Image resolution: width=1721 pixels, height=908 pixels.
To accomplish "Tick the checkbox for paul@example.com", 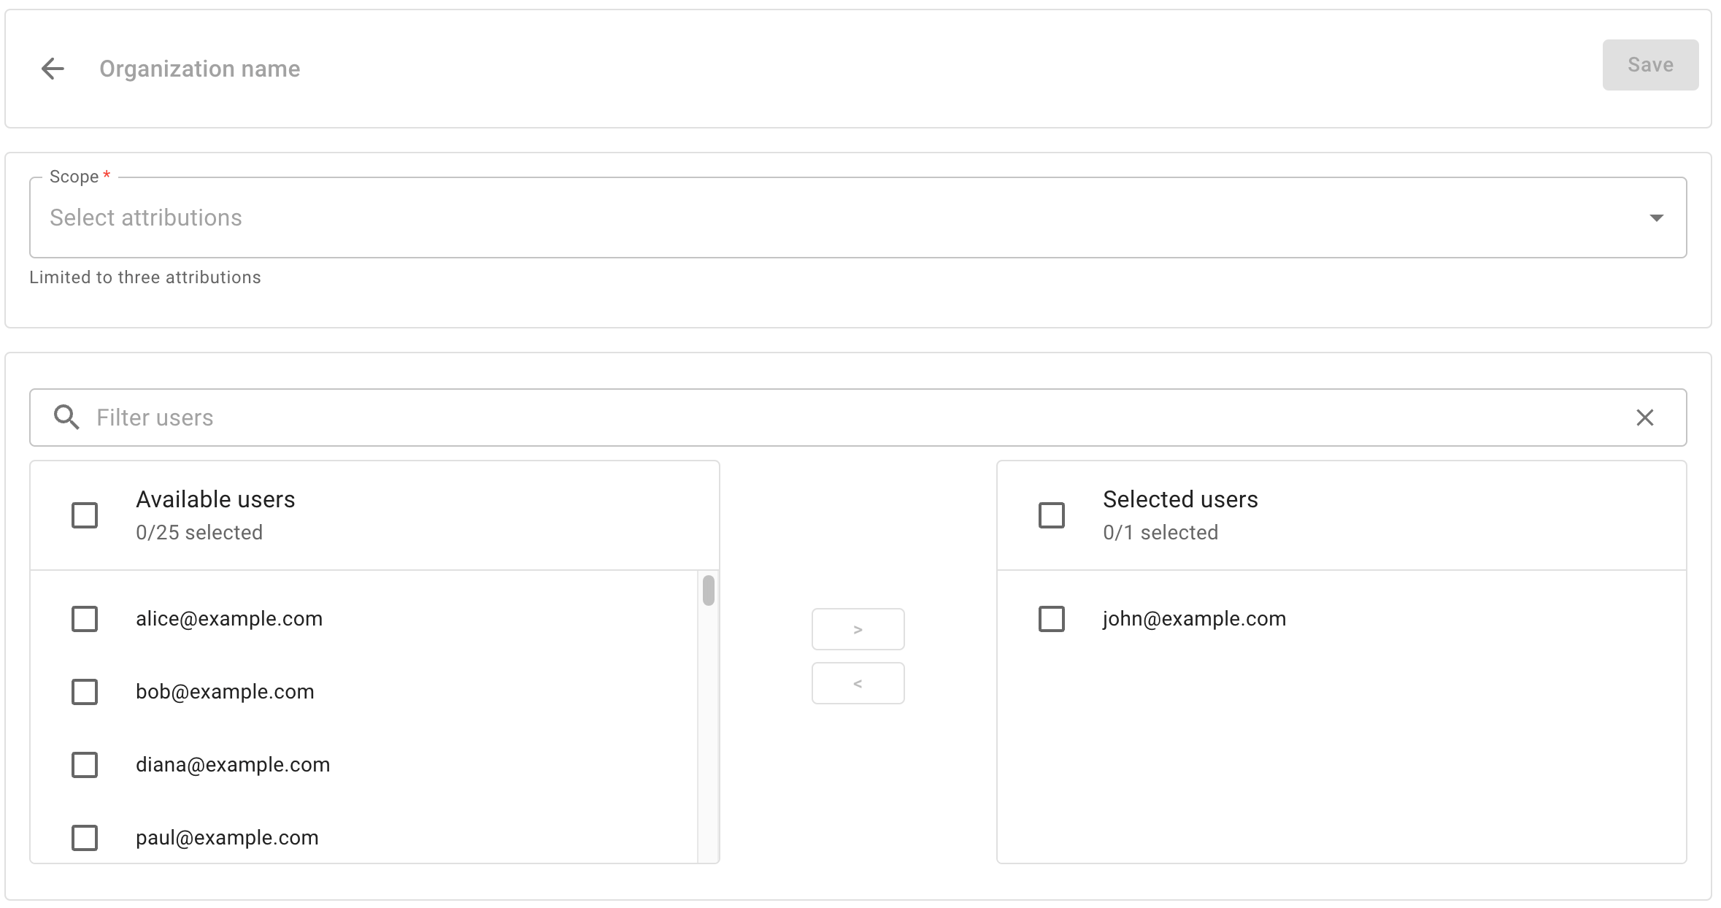I will click(84, 838).
